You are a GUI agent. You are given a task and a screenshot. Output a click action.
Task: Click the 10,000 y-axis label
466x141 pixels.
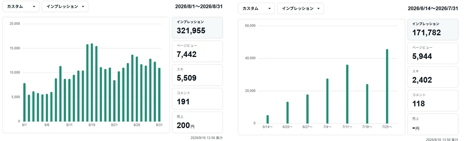[14, 73]
